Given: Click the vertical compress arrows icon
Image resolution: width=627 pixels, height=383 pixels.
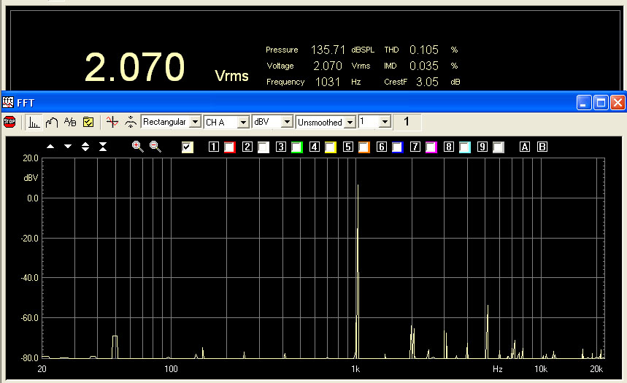Looking at the screenshot, I should pos(103,147).
